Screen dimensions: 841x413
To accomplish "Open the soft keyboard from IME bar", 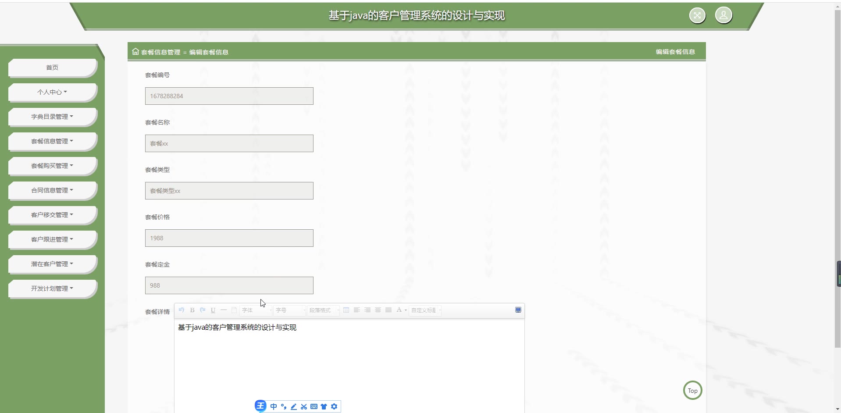I will (314, 406).
